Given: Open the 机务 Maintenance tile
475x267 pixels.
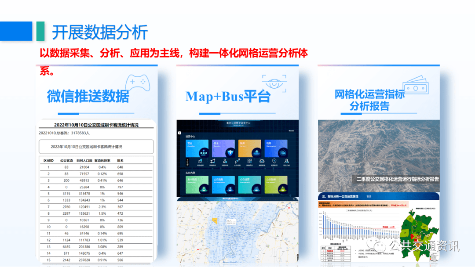Looking at the screenshot, I should [x=276, y=148].
